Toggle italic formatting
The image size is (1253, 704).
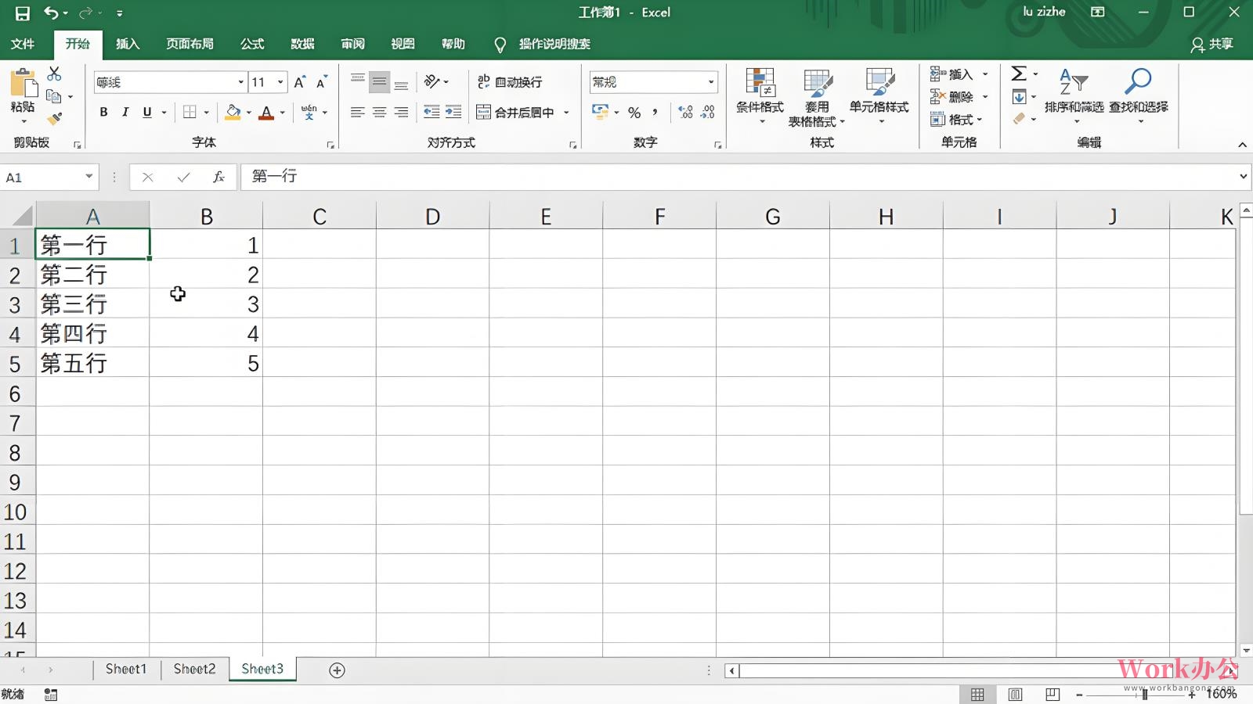coord(125,112)
